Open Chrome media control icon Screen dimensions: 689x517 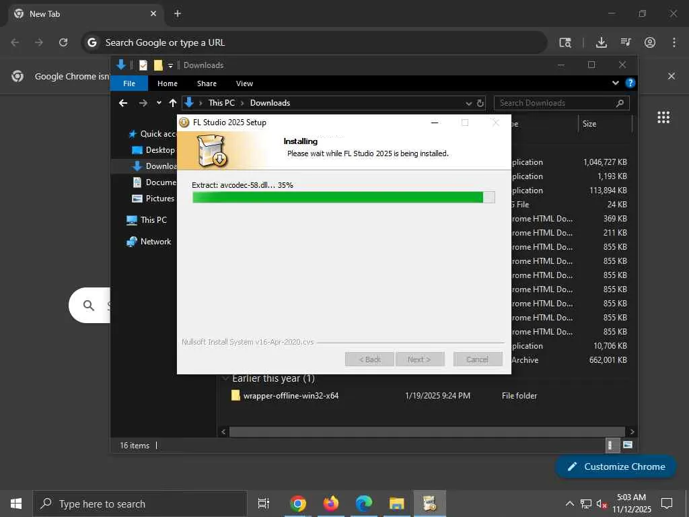[x=626, y=42]
